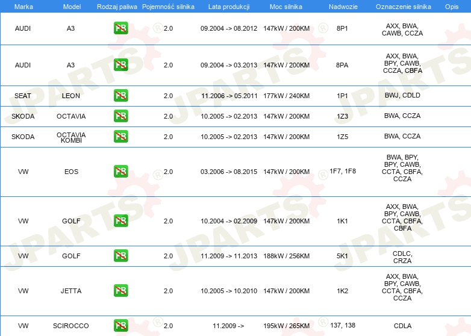Click the A3 model cell in the 8PA row
Viewport: 471px width, 336px height.
(70, 65)
